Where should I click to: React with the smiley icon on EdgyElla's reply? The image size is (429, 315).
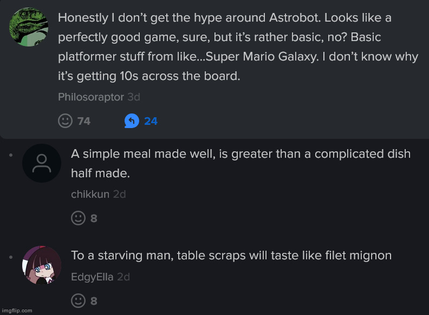[x=79, y=300]
